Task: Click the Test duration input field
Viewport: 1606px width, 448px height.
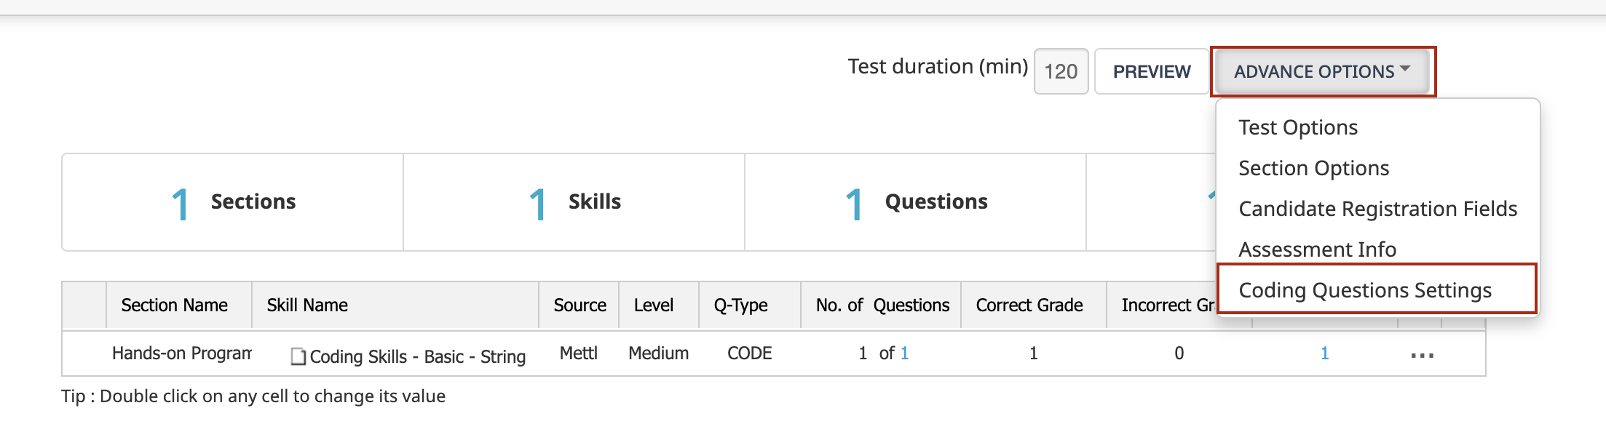Action: [x=1061, y=71]
